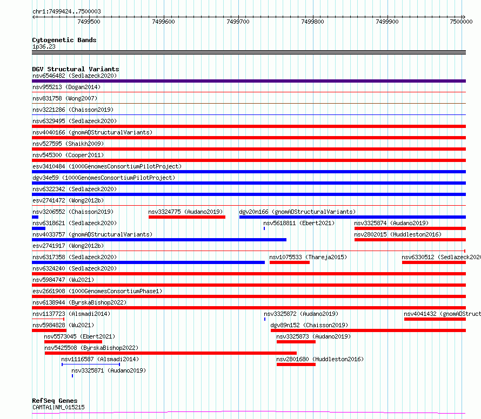Open nsv1116587 (Alsmadi2014) label
The width and height of the screenshot is (481, 419).
[100, 359]
